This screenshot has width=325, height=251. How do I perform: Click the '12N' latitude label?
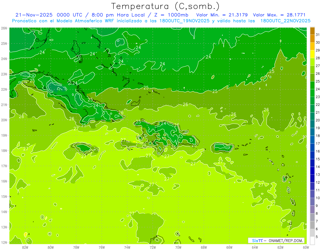click(x=4, y=243)
